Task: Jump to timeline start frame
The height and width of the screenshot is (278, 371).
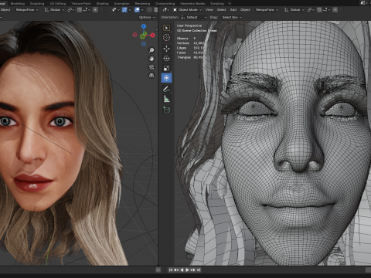Action: pyautogui.click(x=171, y=270)
